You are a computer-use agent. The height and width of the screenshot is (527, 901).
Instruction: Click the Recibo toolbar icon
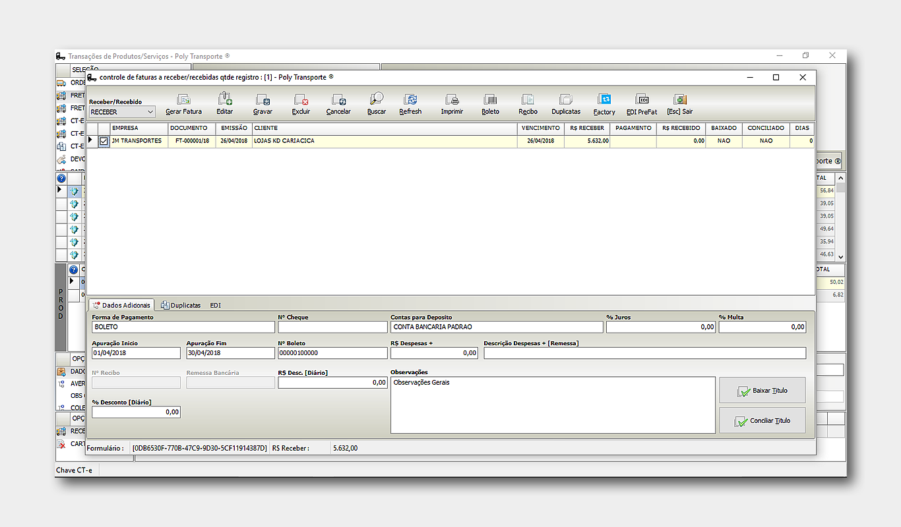528,99
